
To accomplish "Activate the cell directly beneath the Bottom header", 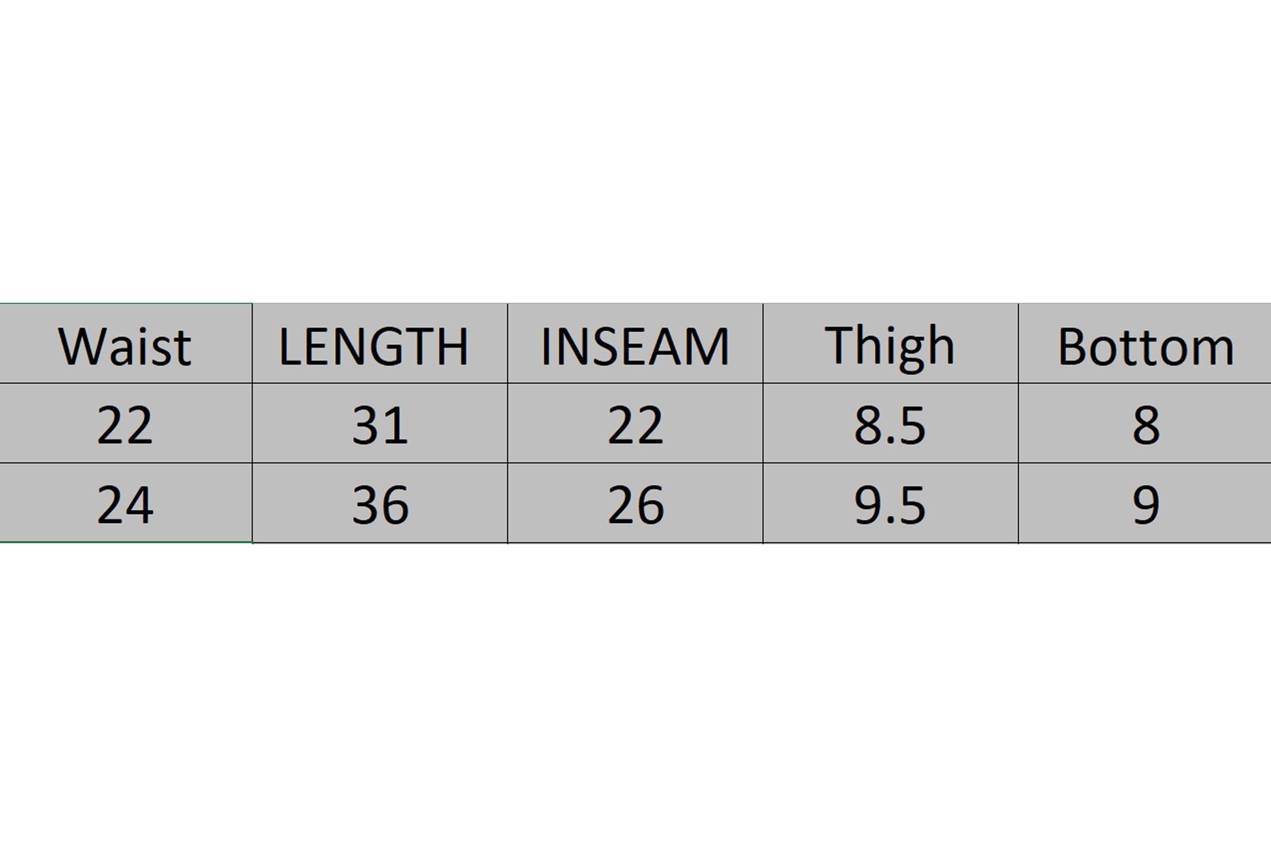I will point(1145,424).
